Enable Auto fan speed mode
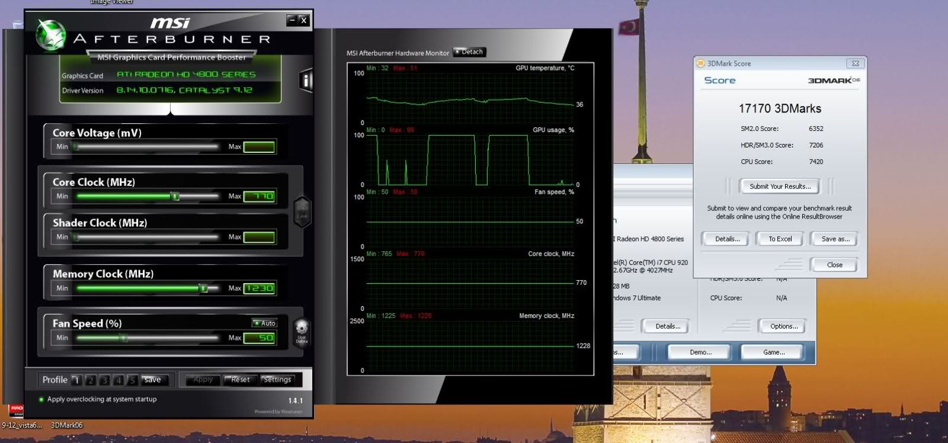This screenshot has height=443, width=948. [264, 323]
